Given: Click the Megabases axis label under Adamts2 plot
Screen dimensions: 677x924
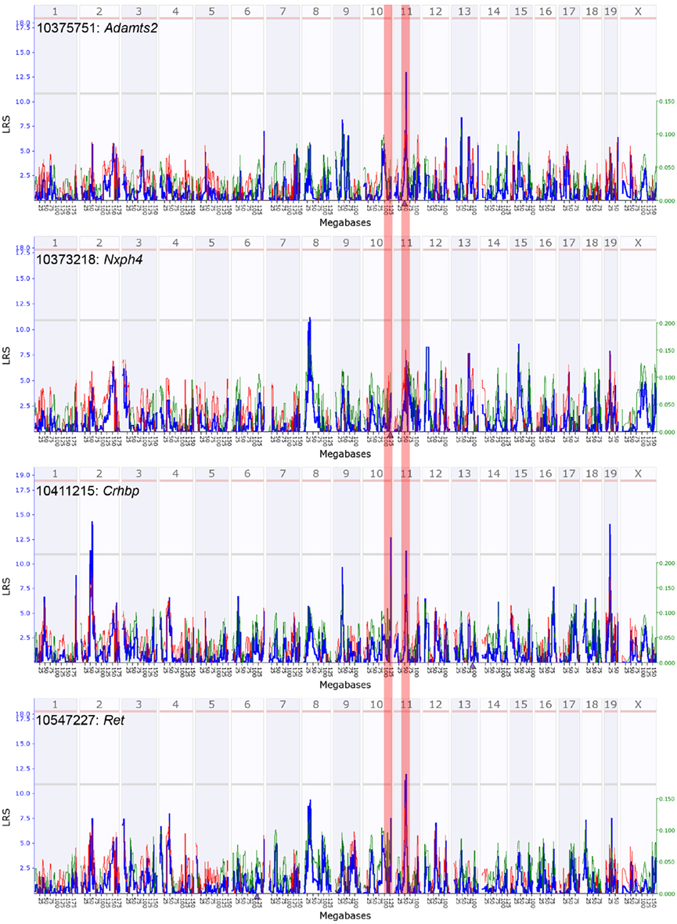Looking at the screenshot, I should pyautogui.click(x=345, y=223).
